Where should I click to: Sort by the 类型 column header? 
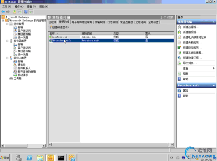pos(128,33)
